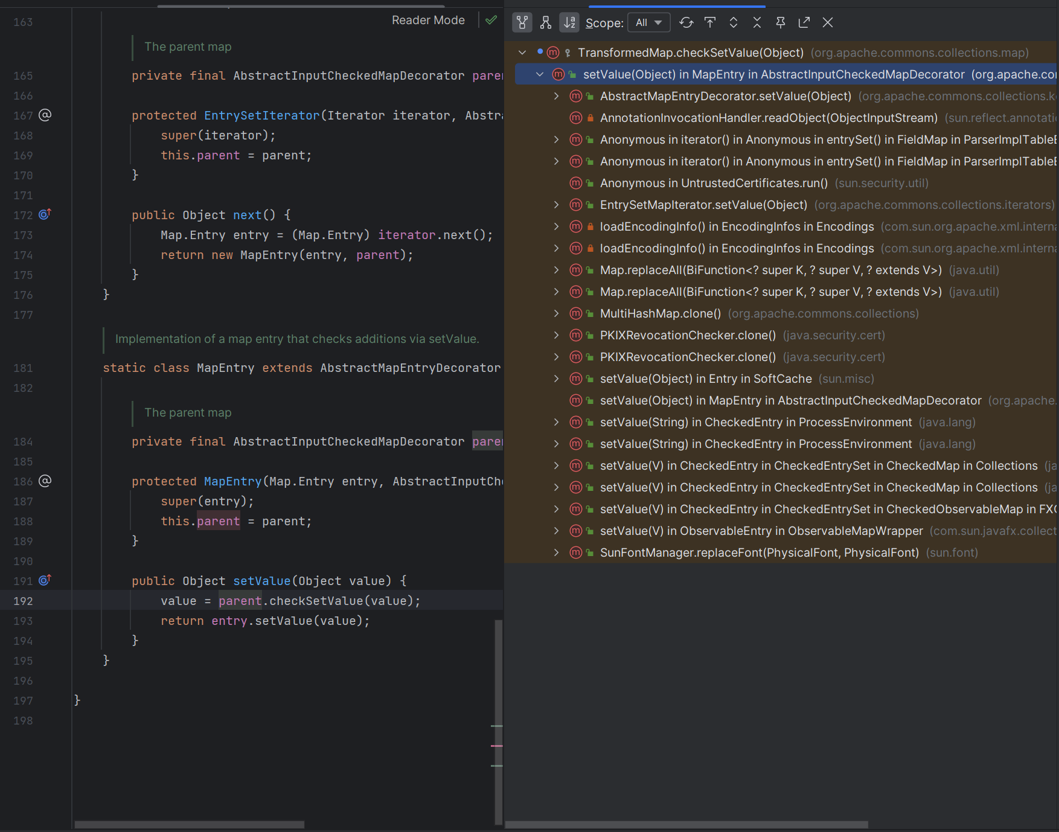Viewport: 1059px width, 832px height.
Task: Click method icon beside setValue(Object) in SoftCache
Action: [576, 379]
